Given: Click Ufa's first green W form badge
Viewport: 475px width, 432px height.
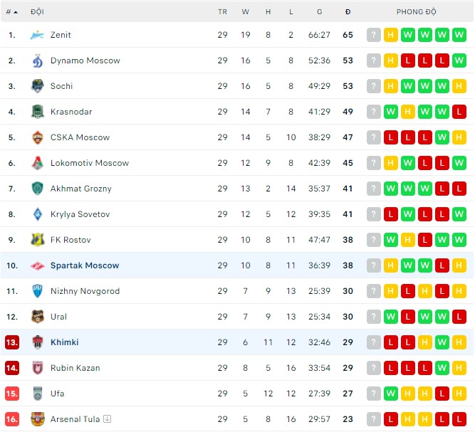Looking at the screenshot, I should pyautogui.click(x=391, y=394).
